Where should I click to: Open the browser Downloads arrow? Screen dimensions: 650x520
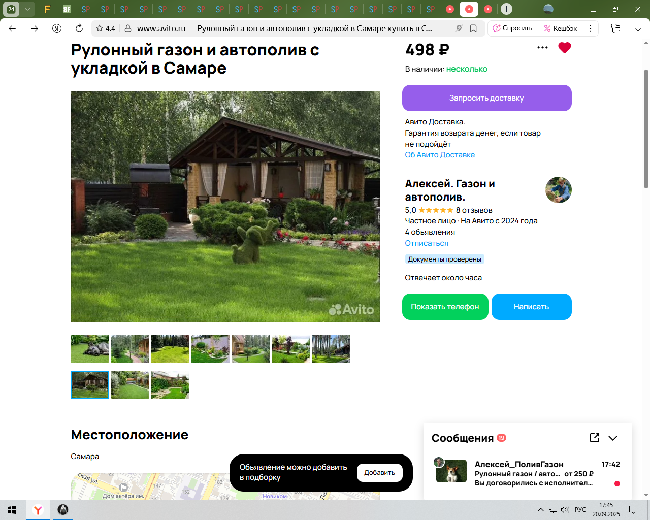pos(638,29)
